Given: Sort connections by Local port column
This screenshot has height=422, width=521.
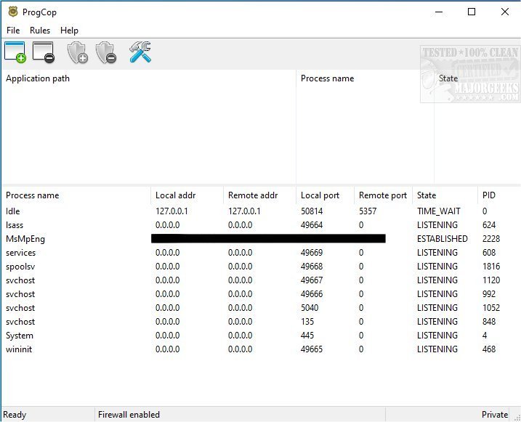Looking at the screenshot, I should [x=320, y=195].
